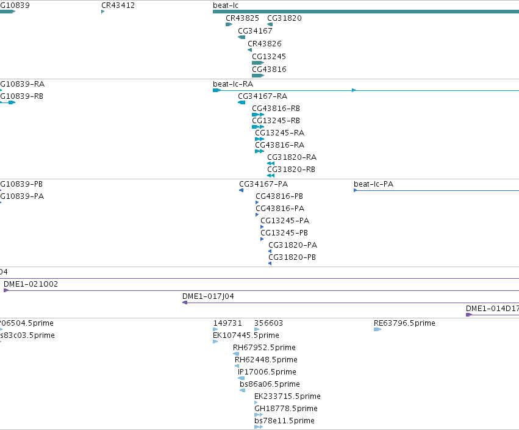Select the bs78e11.5prime EST glyph
The height and width of the screenshot is (430, 519).
click(259, 427)
